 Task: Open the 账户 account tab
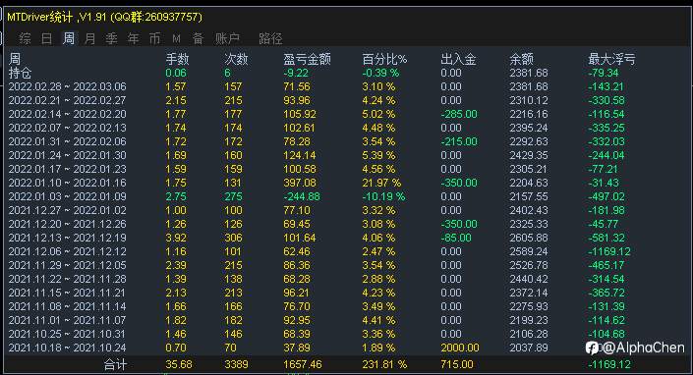tap(227, 39)
